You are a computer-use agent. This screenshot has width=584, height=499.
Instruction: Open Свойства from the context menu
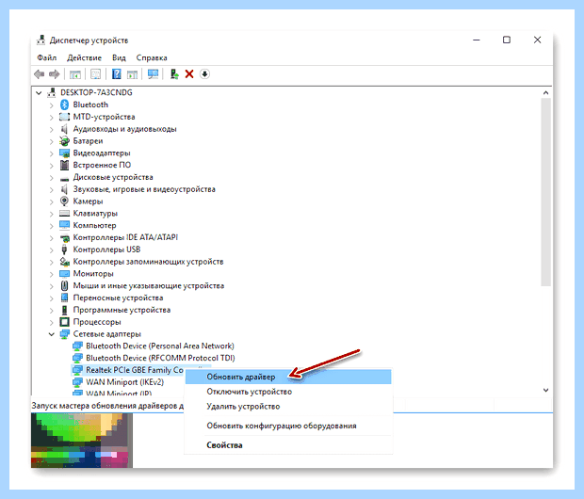point(288,445)
